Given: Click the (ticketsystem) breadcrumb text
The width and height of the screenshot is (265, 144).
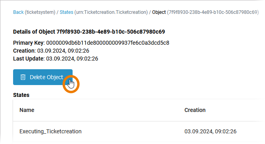Looking at the screenshot, I should 40,12.
